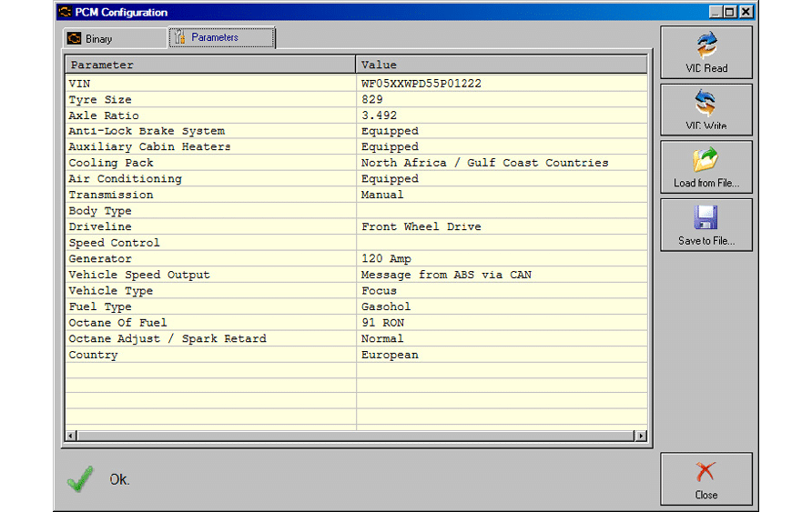Select the Anti-Lock Brake System Equipped value
The image size is (812, 512).
click(390, 131)
